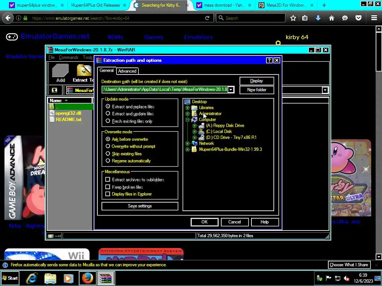Open the Firefox bookmarks list icon
This screenshot has height=286, width=382.
(305, 18)
